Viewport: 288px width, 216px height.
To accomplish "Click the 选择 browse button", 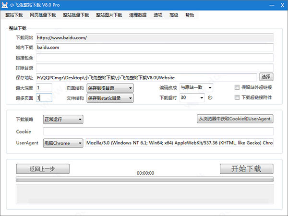I will (266, 77).
